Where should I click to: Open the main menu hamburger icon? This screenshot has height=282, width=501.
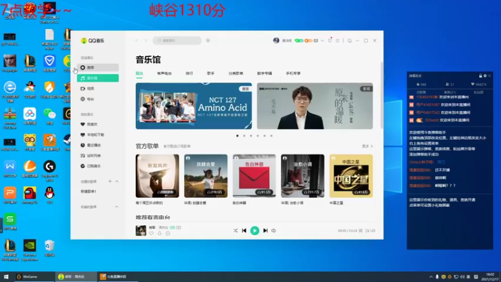coord(338,41)
